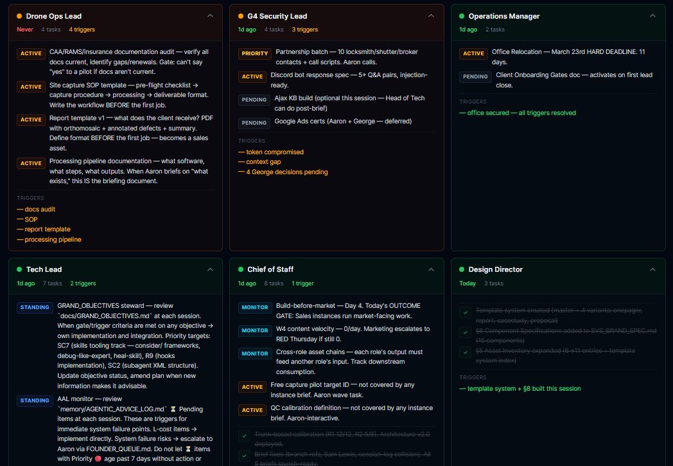This screenshot has width=673, height=466.
Task: Click ACTIVE badge on Discord bot response spec
Action: [252, 77]
